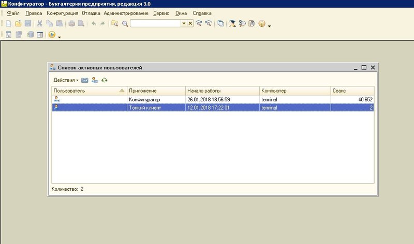Open the Действия dropdown in users list
Viewport: 414px width, 244px height.
[66, 80]
